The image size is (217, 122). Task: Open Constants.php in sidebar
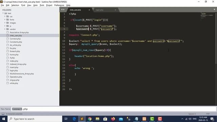tap(16, 42)
